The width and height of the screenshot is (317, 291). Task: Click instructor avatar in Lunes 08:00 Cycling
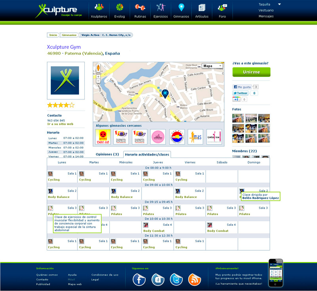point(50,174)
